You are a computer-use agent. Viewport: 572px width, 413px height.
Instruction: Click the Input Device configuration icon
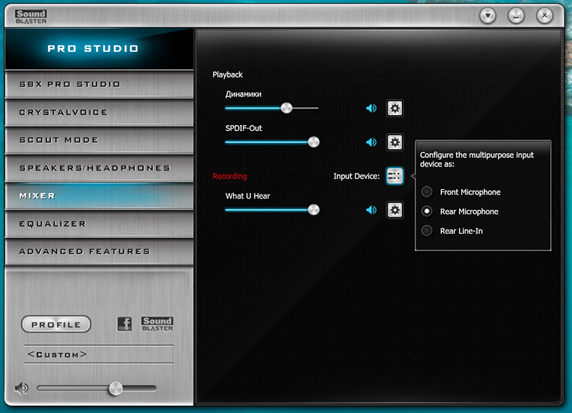395,176
